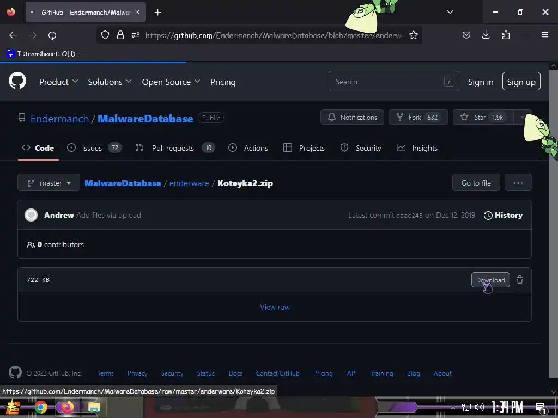Click the taskbar clock 1:34 PM
The width and height of the screenshot is (558, 418).
[507, 407]
